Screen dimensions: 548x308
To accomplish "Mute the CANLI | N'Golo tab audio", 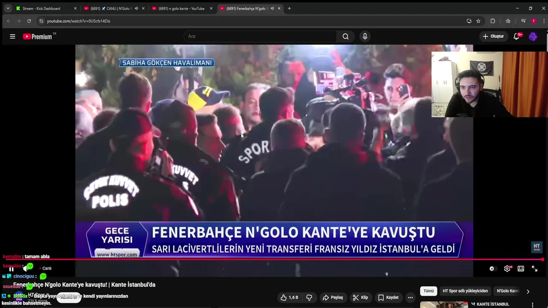I will (136, 8).
